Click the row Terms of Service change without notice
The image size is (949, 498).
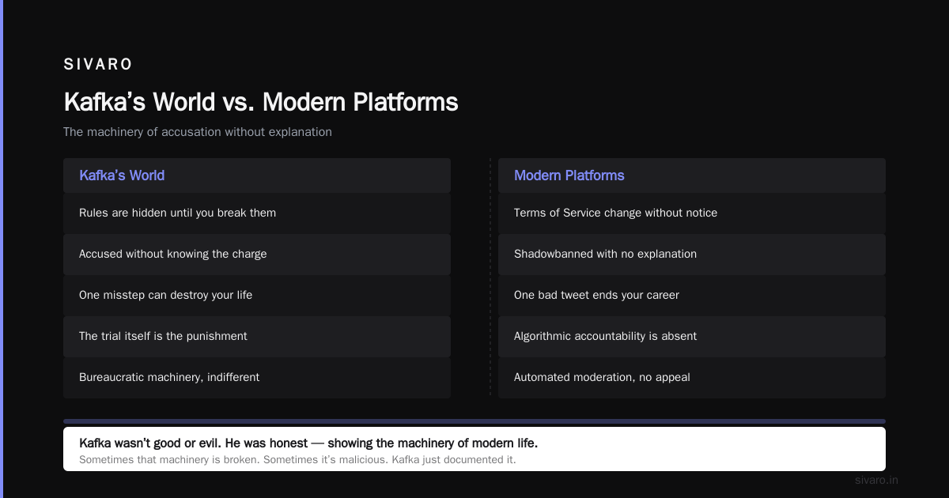(x=692, y=213)
